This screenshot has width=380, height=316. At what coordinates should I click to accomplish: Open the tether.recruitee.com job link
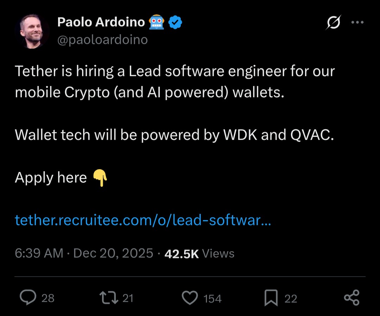click(x=143, y=221)
